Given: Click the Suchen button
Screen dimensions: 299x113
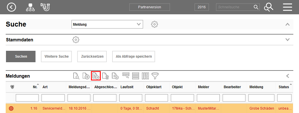Looking at the screenshot, I should coord(21,56).
